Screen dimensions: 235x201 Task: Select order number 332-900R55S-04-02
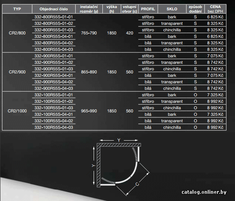tap(53, 82)
